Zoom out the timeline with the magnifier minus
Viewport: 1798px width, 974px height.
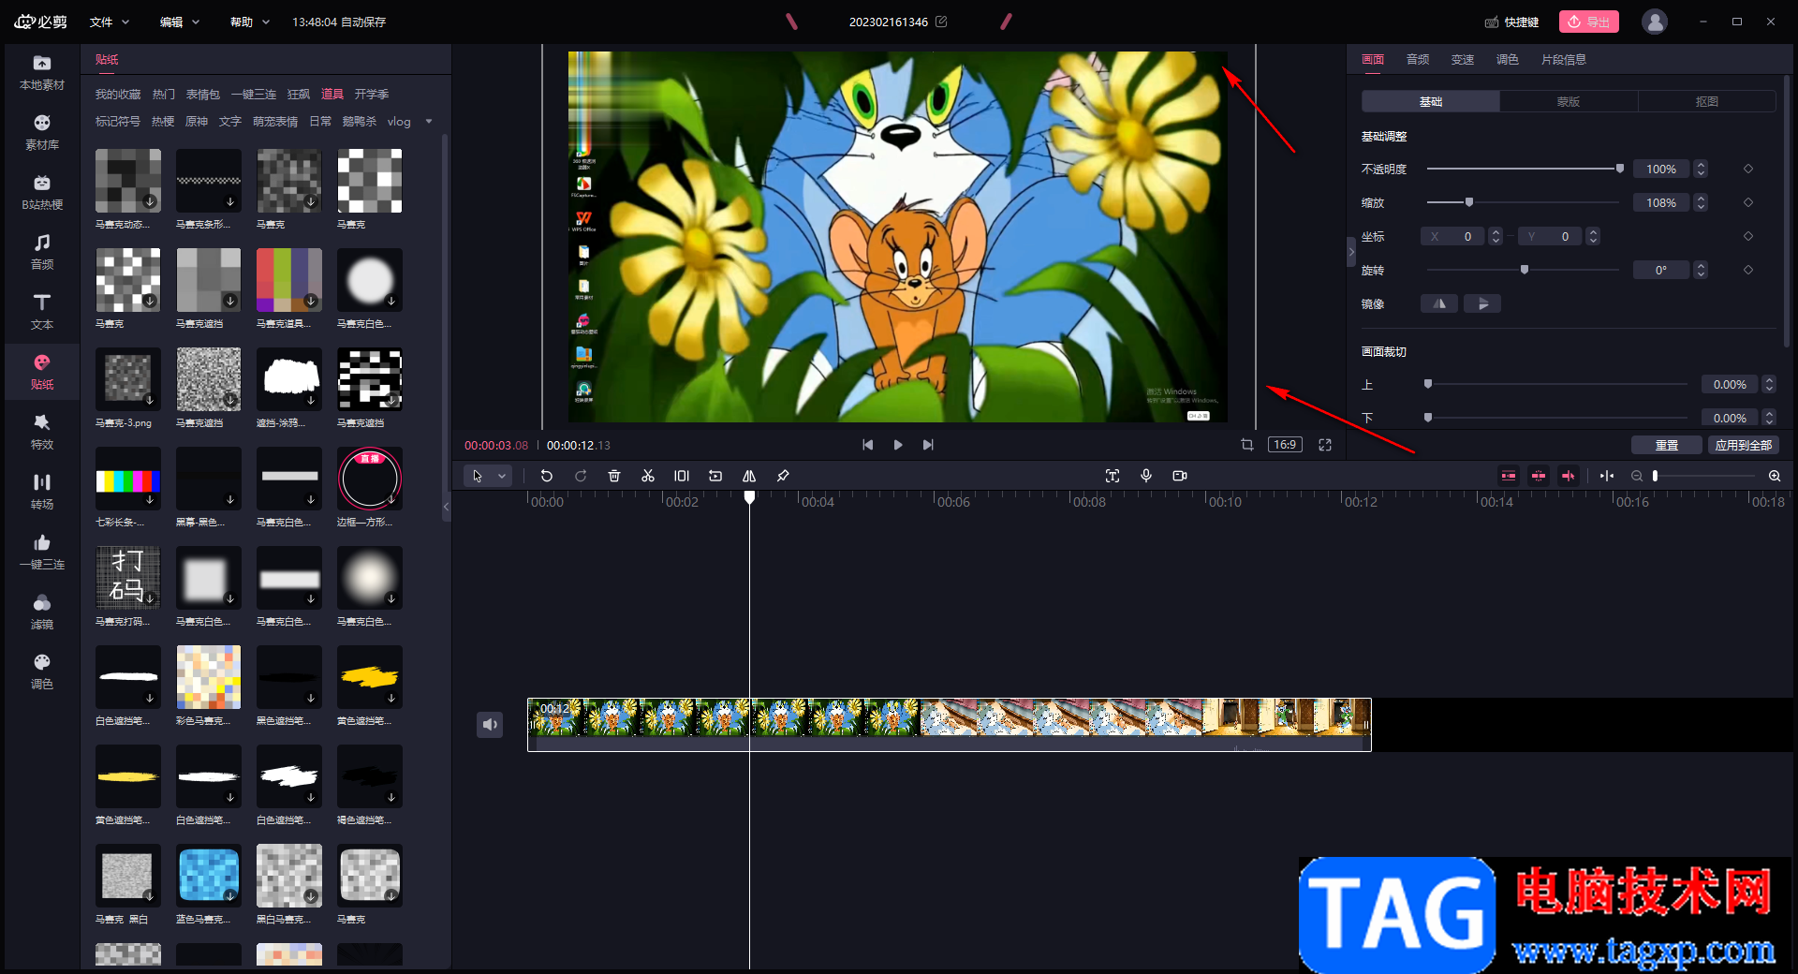1637,476
